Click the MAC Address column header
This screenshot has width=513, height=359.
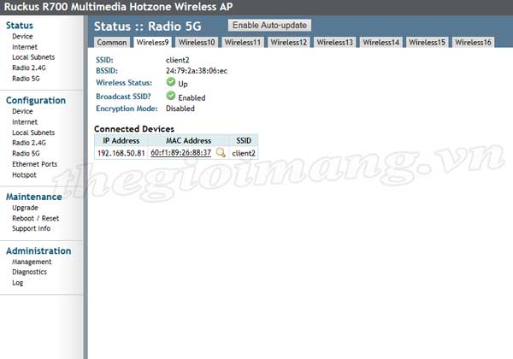pyautogui.click(x=188, y=140)
